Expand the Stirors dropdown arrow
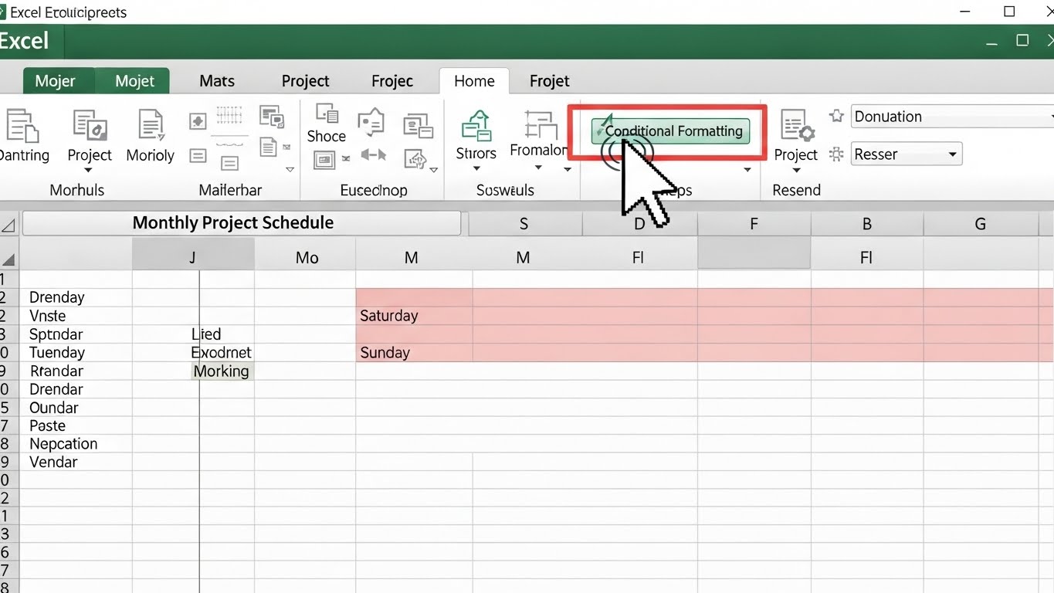The height and width of the screenshot is (593, 1054). tap(476, 170)
